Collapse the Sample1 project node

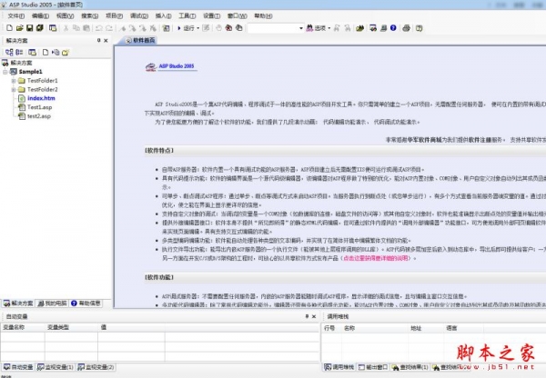5,72
